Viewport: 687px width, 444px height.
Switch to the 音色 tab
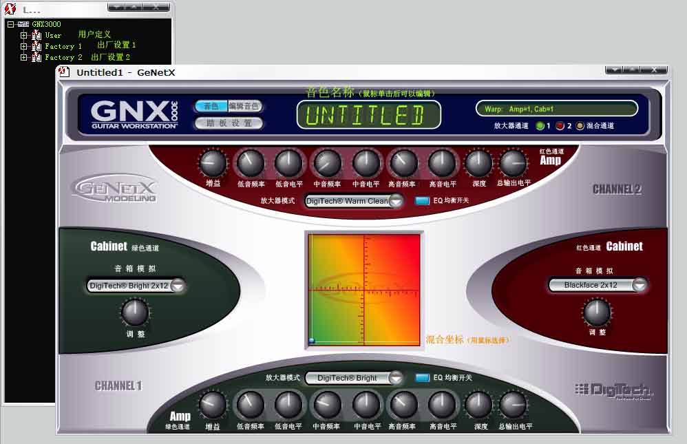211,106
